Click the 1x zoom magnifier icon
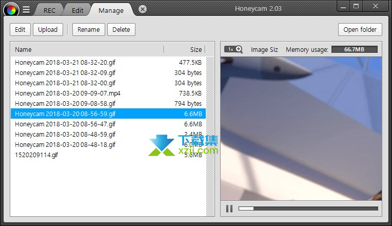The width and height of the screenshot is (392, 226). pos(233,49)
